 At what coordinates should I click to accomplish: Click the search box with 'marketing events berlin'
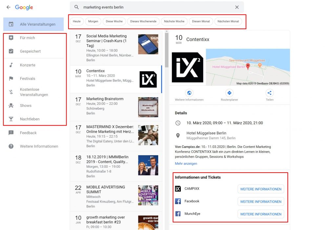click(157, 7)
